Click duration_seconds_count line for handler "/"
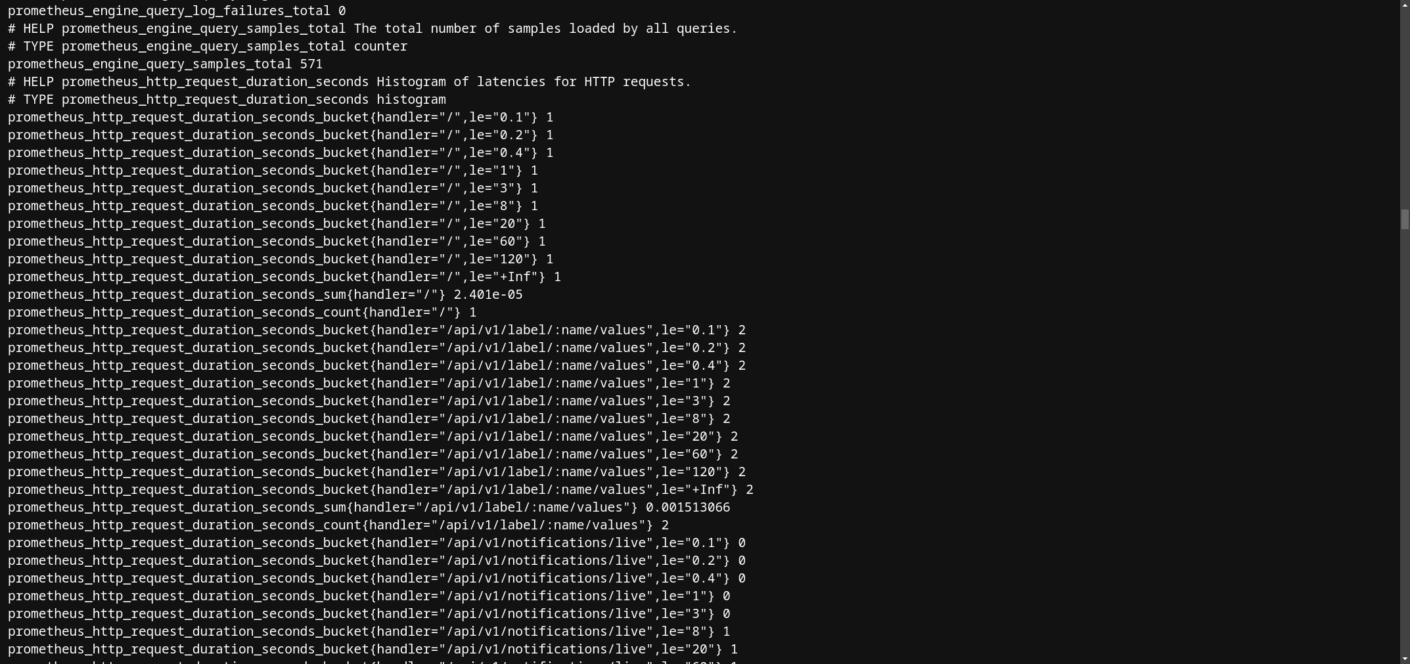 pos(242,313)
